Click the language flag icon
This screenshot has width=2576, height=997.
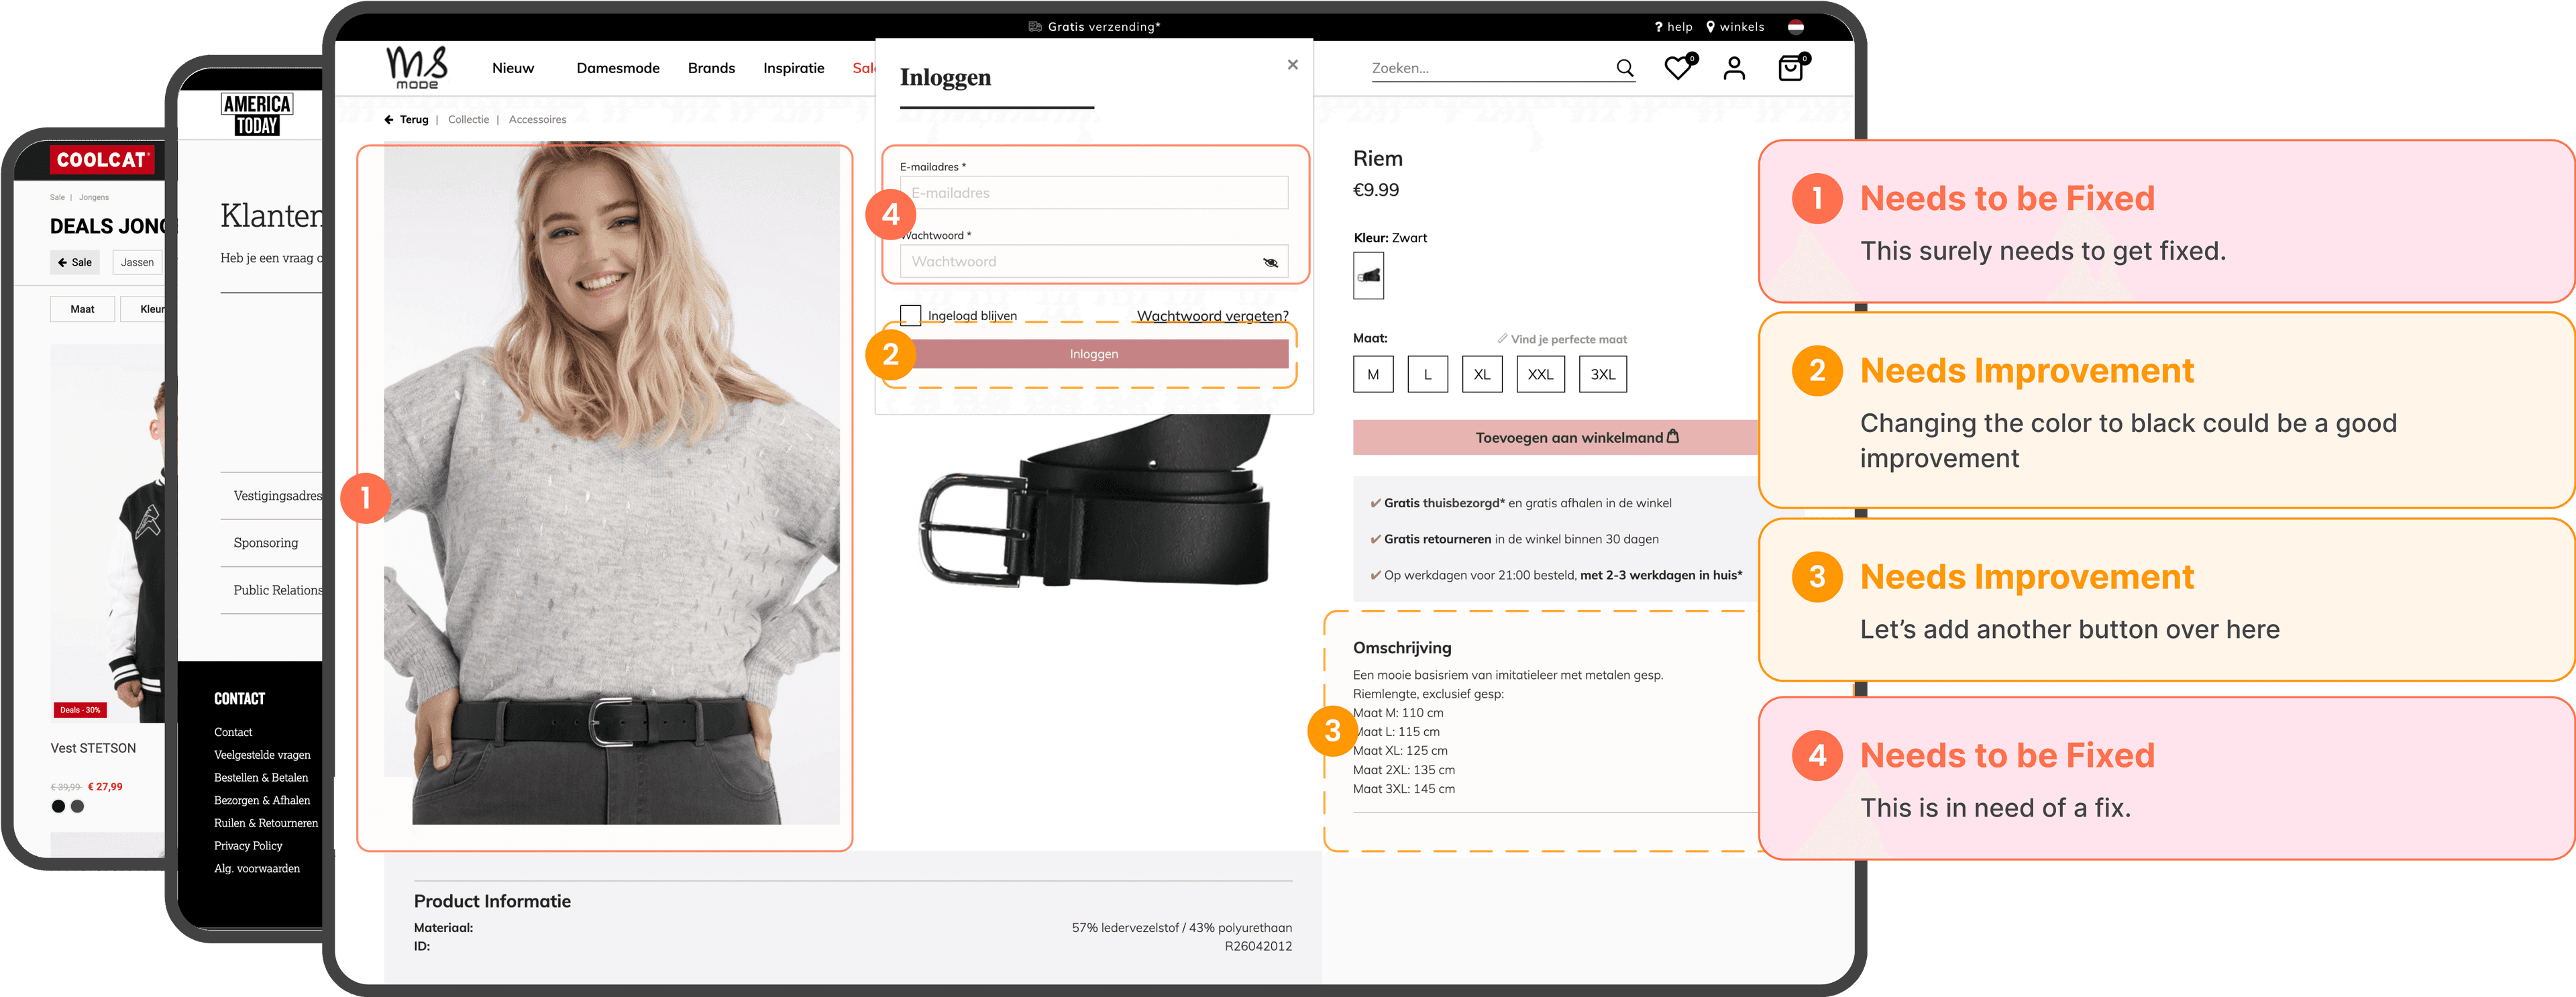1796,27
